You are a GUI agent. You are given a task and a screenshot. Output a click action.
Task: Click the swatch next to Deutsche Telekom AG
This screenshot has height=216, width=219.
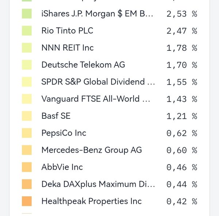[27, 65]
